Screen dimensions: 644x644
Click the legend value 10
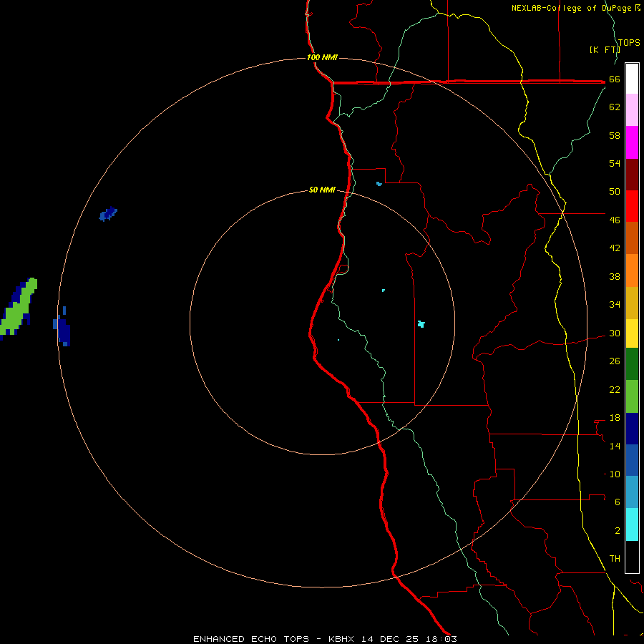615,474
